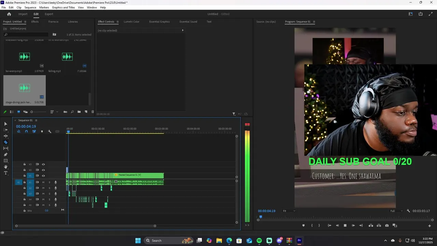Click Export Frame camera icon
This screenshot has width=437, height=246.
tap(387, 225)
